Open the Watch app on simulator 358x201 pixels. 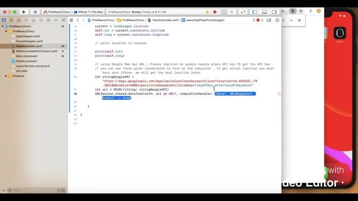pyautogui.click(x=340, y=33)
